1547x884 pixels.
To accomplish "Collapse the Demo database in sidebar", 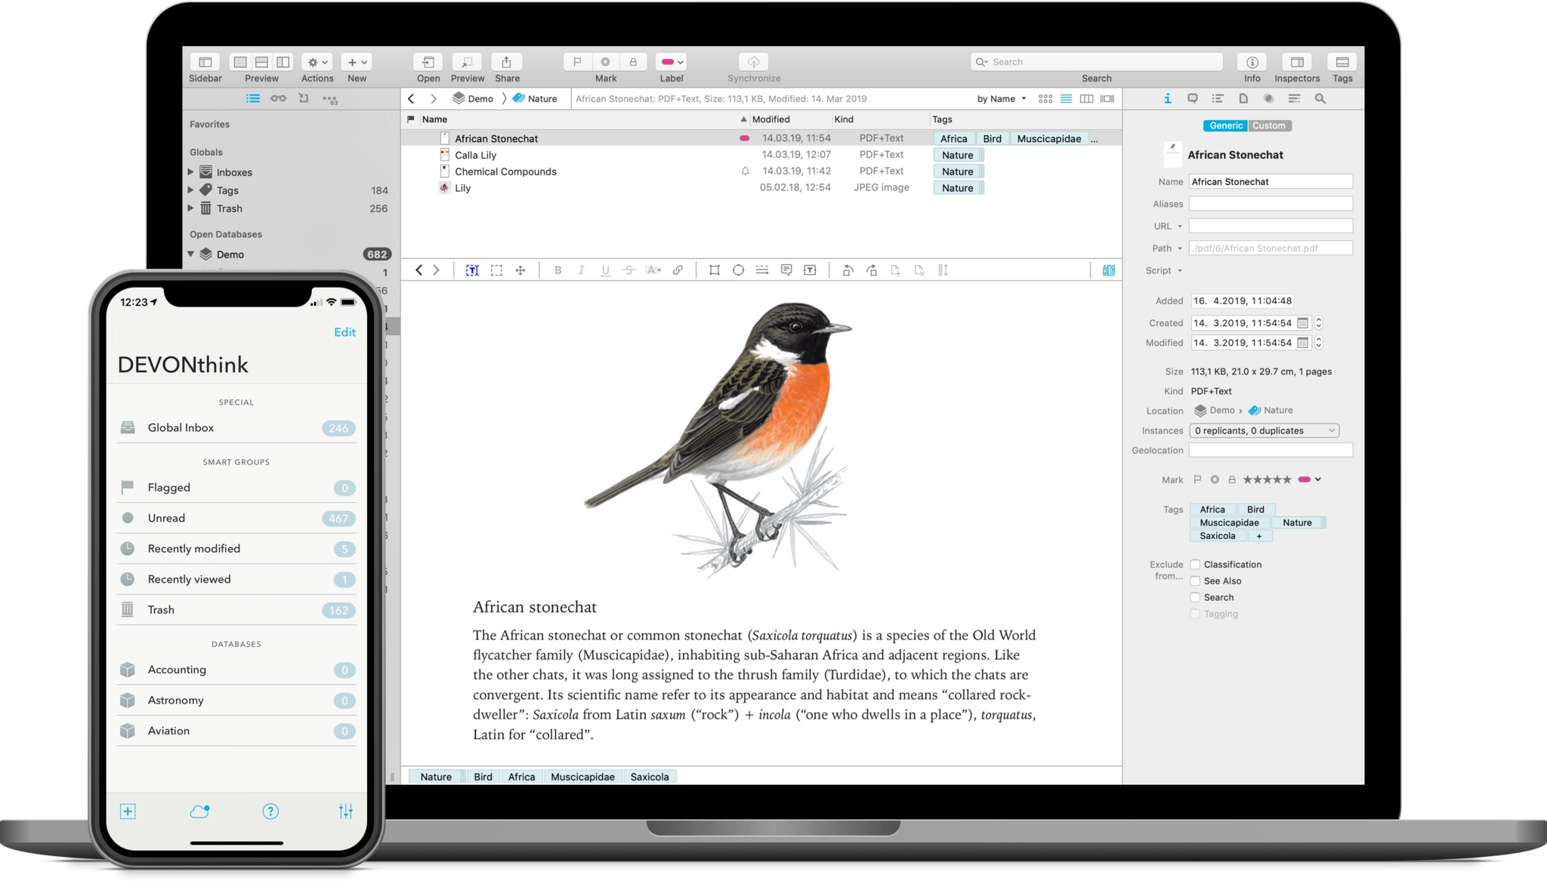I will [191, 254].
